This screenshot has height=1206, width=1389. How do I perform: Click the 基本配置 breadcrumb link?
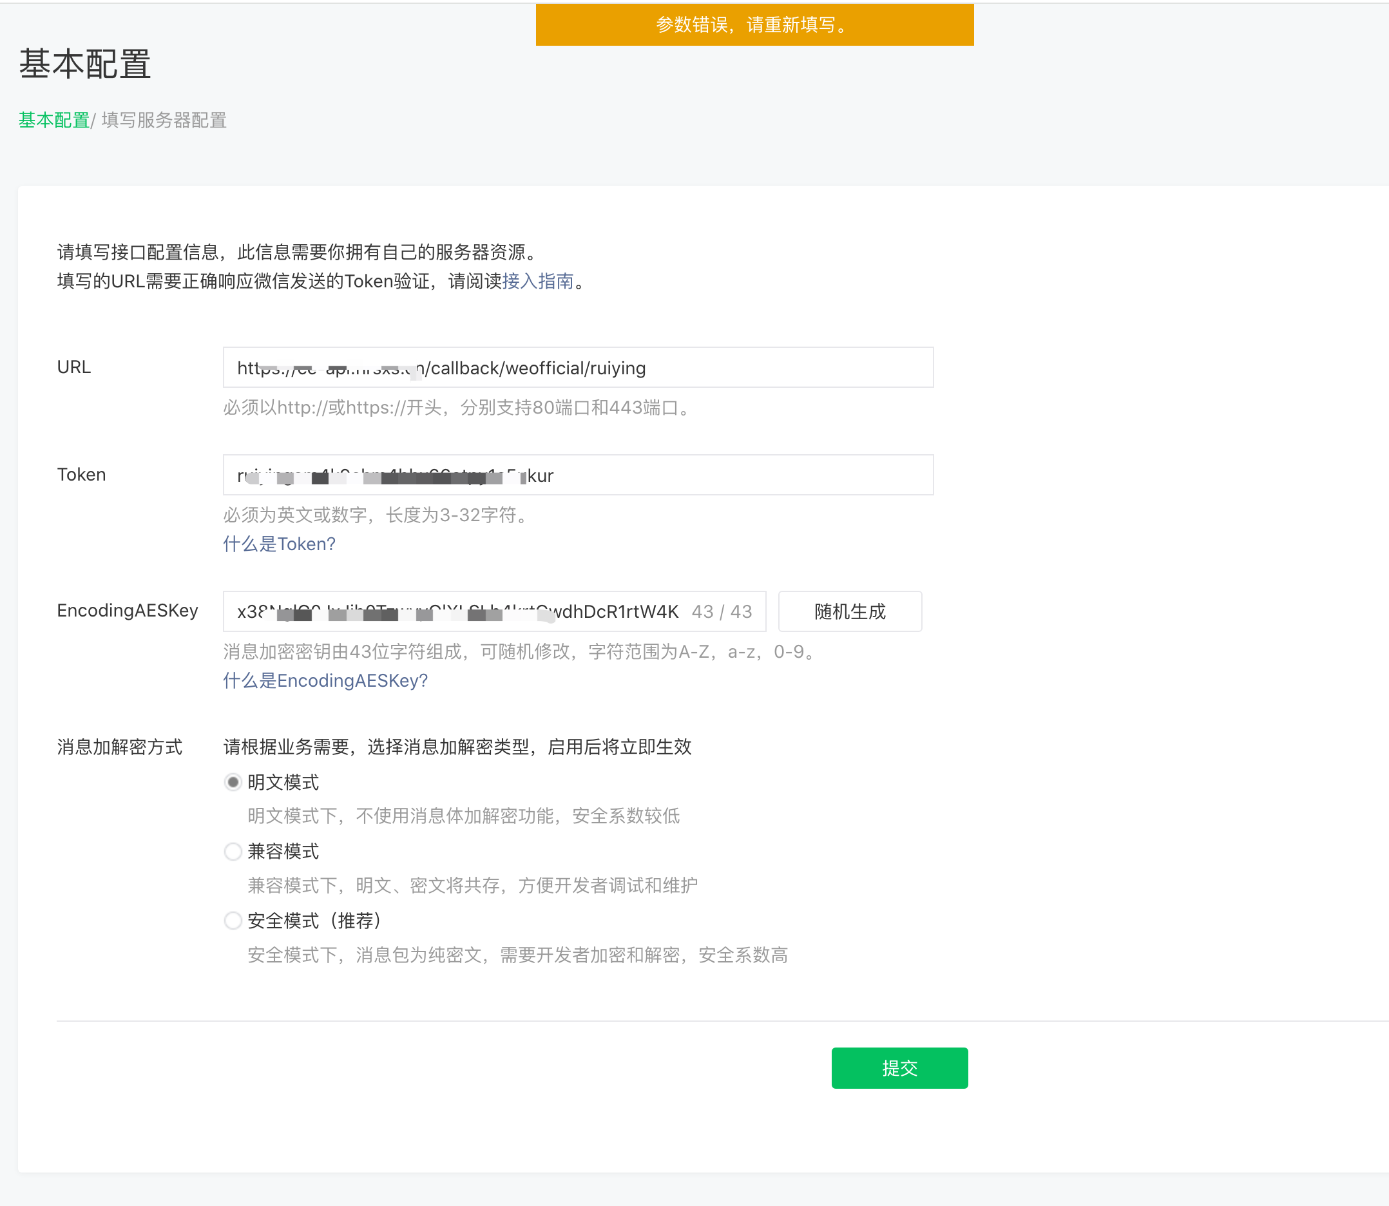tap(54, 120)
